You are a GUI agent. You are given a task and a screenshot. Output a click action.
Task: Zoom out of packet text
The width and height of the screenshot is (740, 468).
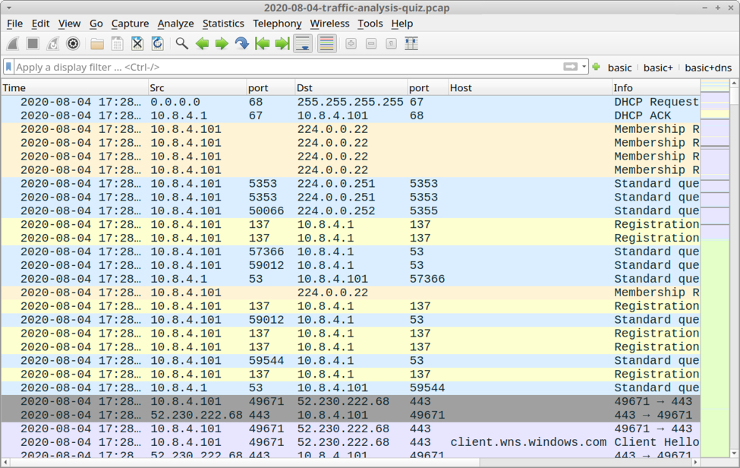[371, 44]
